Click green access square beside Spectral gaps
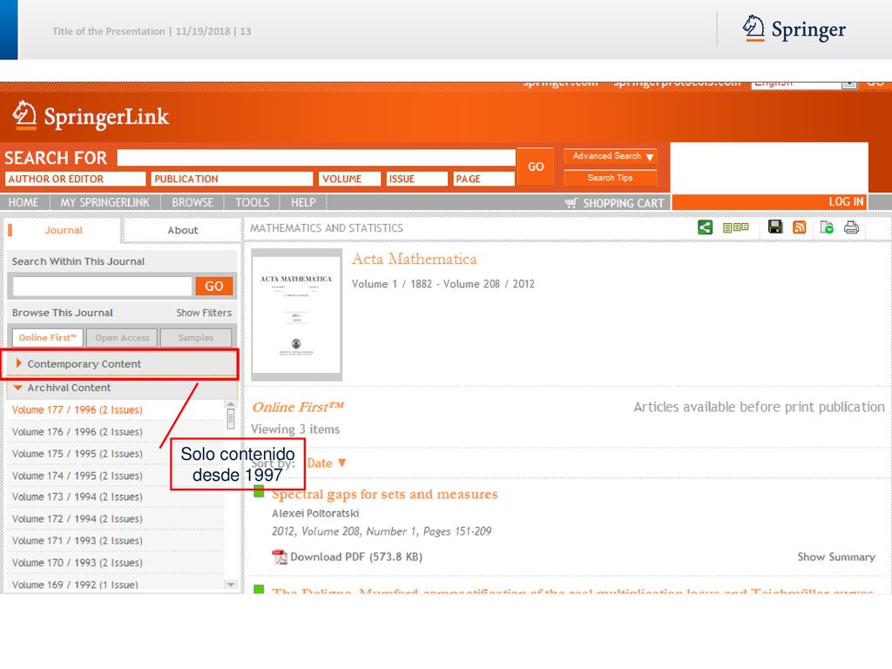Screen dimensions: 892x669 click(259, 491)
